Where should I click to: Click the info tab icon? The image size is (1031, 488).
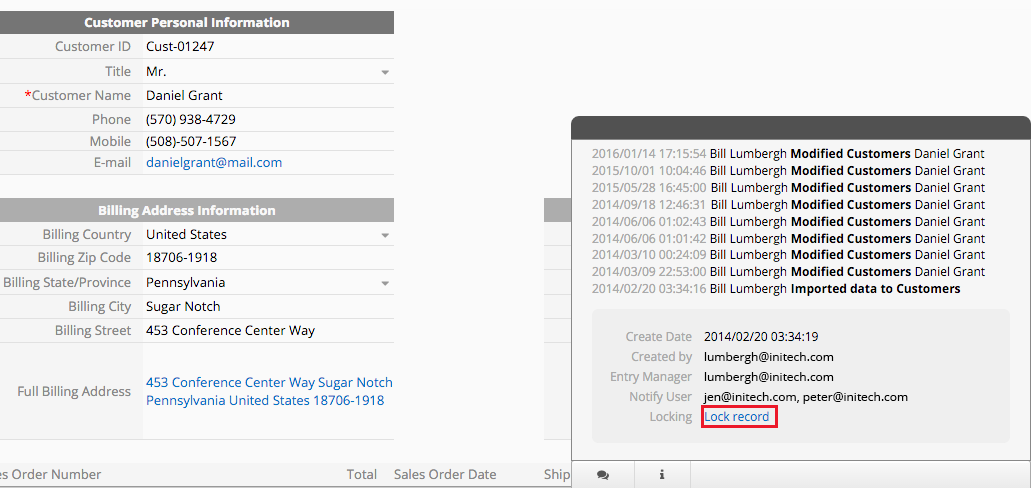tap(662, 475)
